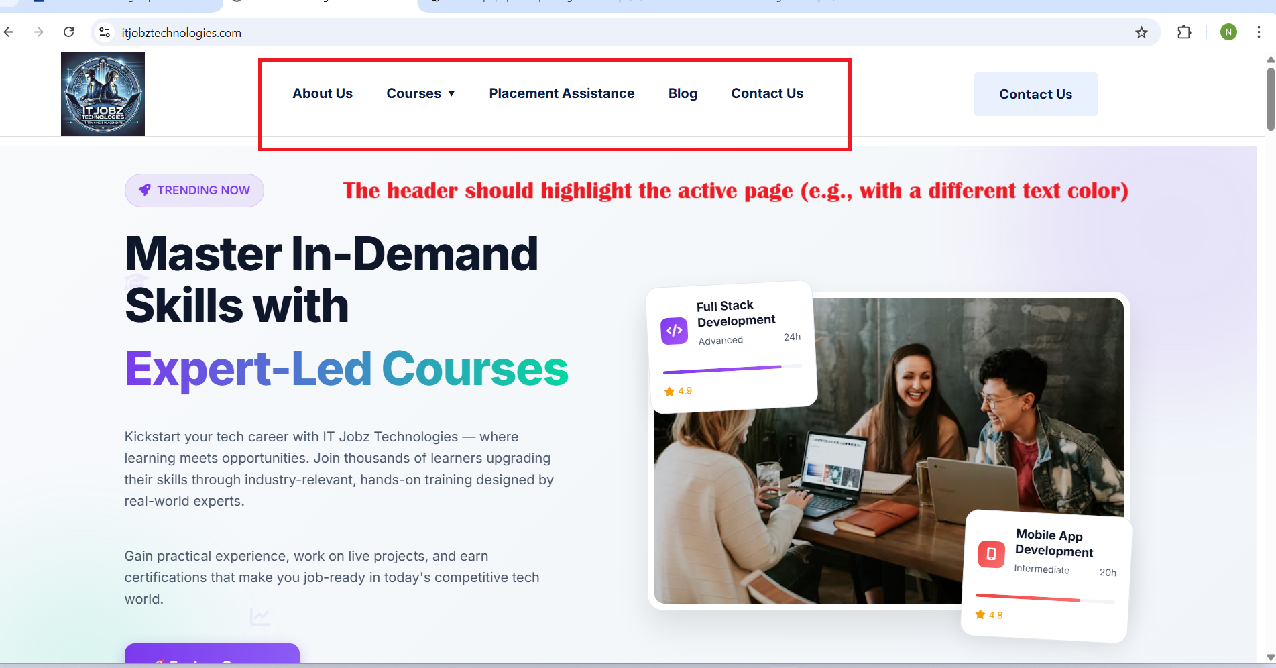Click the Trending Now badge
1276x668 pixels.
pos(194,190)
